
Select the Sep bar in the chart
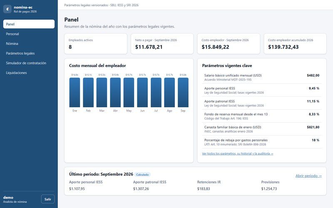[x=183, y=92]
